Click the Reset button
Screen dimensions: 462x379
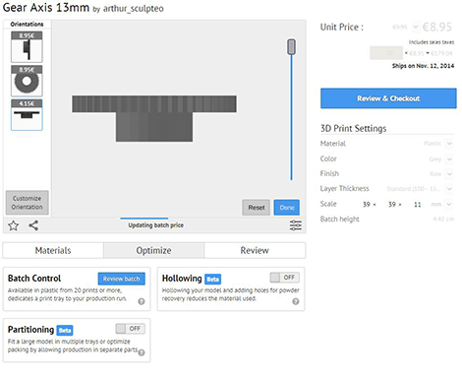click(x=257, y=208)
